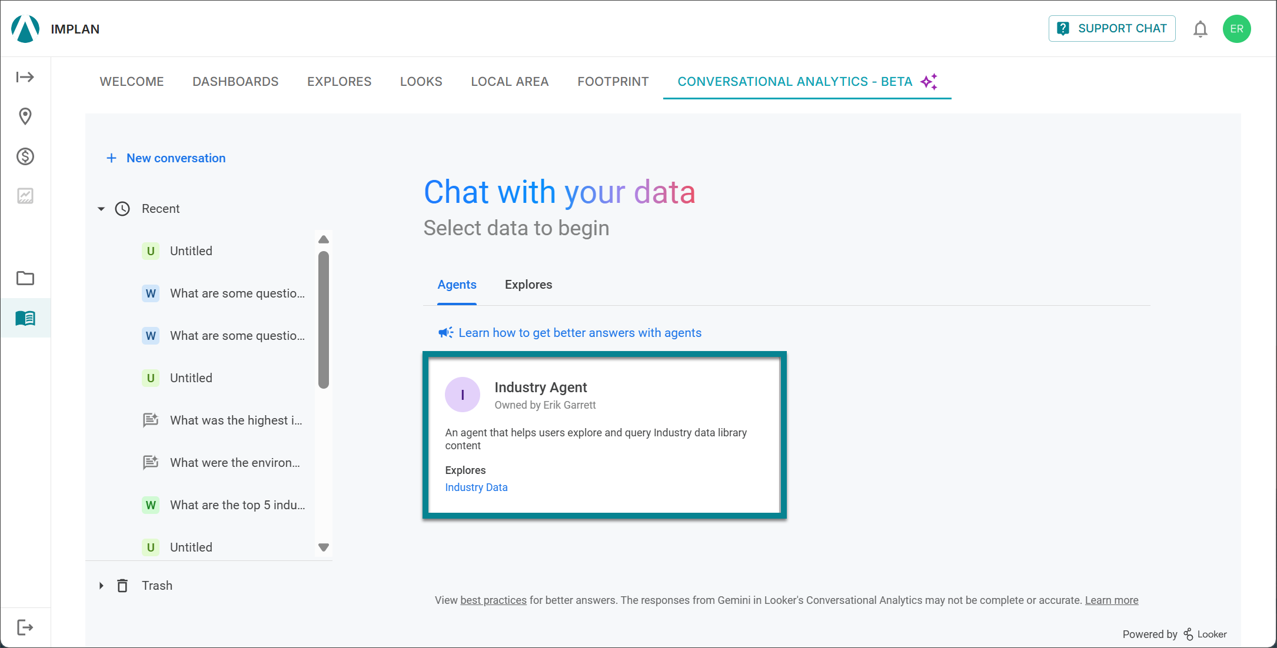This screenshot has width=1277, height=648.
Task: Click the Learn more link
Action: coord(1112,600)
